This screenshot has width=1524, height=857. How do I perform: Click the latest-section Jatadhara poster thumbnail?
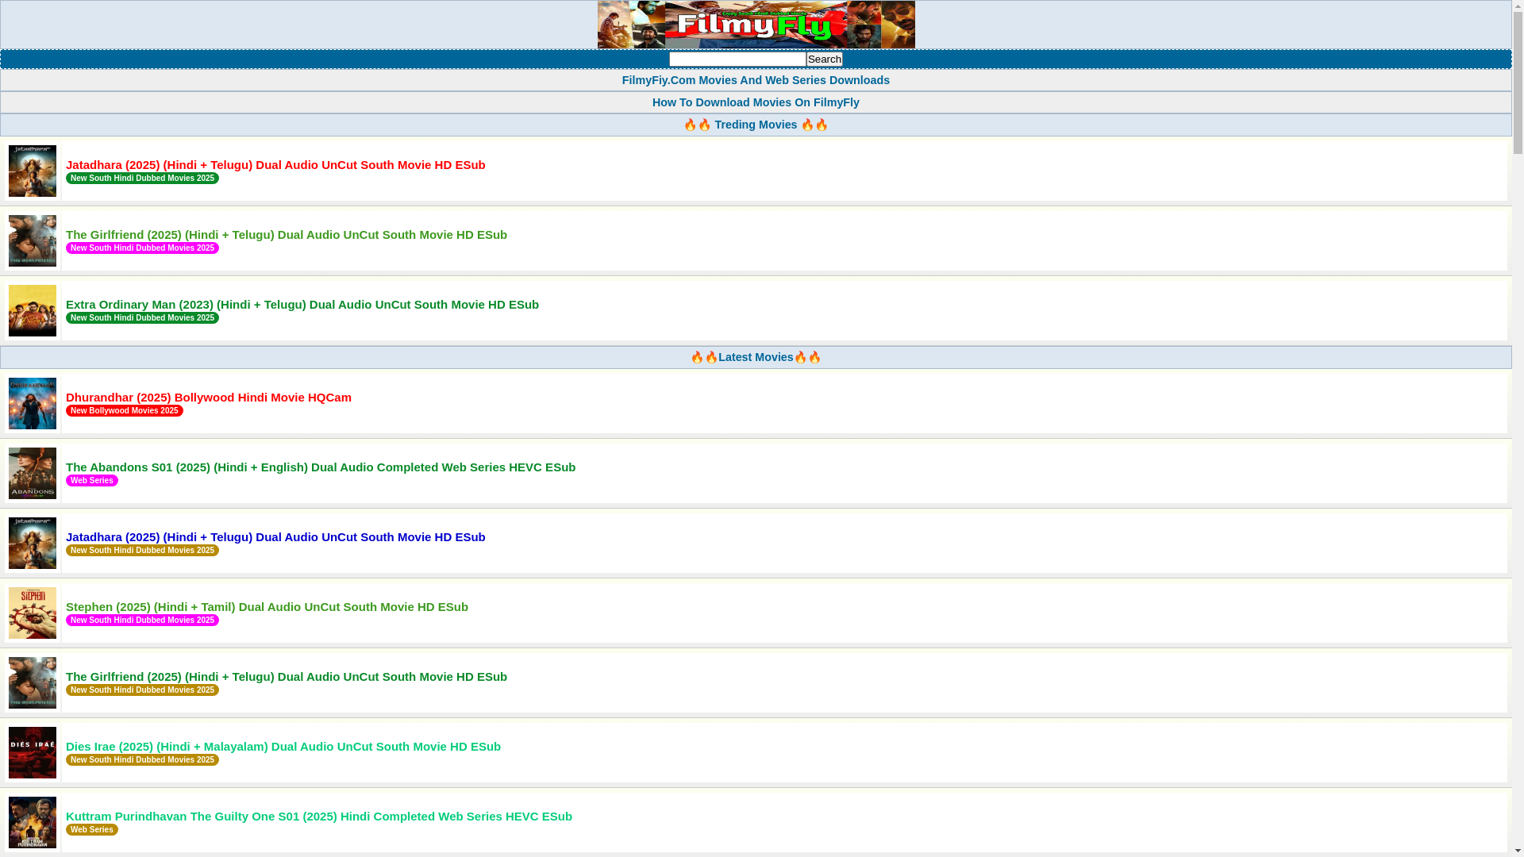pyautogui.click(x=33, y=543)
